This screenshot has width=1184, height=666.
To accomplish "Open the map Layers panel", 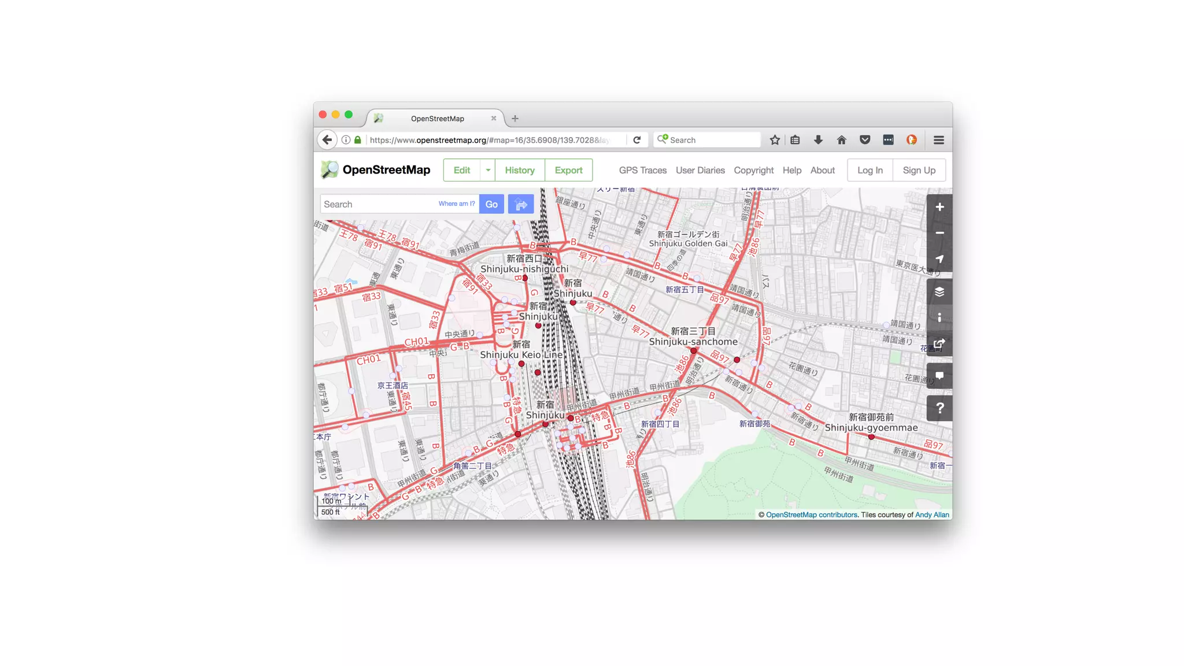I will (x=939, y=292).
